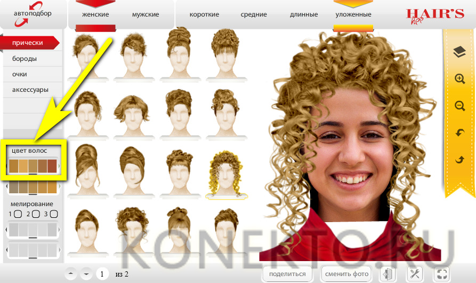Select the бороды category in sidebar
The width and height of the screenshot is (476, 283).
25,58
